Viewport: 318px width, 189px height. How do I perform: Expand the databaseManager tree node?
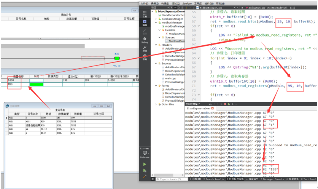[156, 19]
